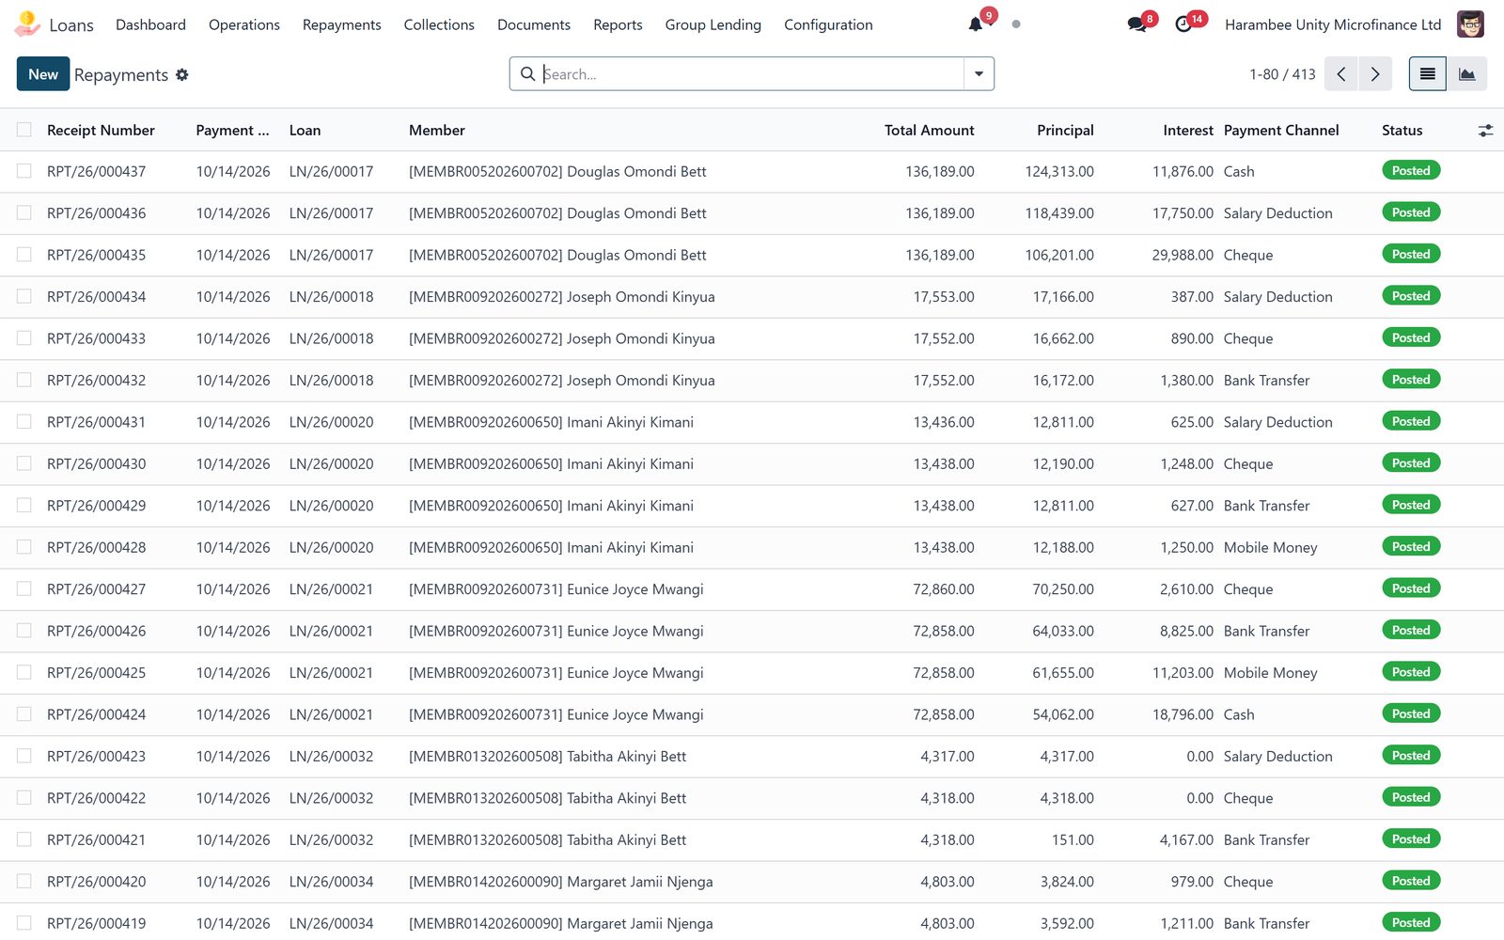Open optional columns settings icon
The image size is (1504, 940).
pyautogui.click(x=1485, y=131)
